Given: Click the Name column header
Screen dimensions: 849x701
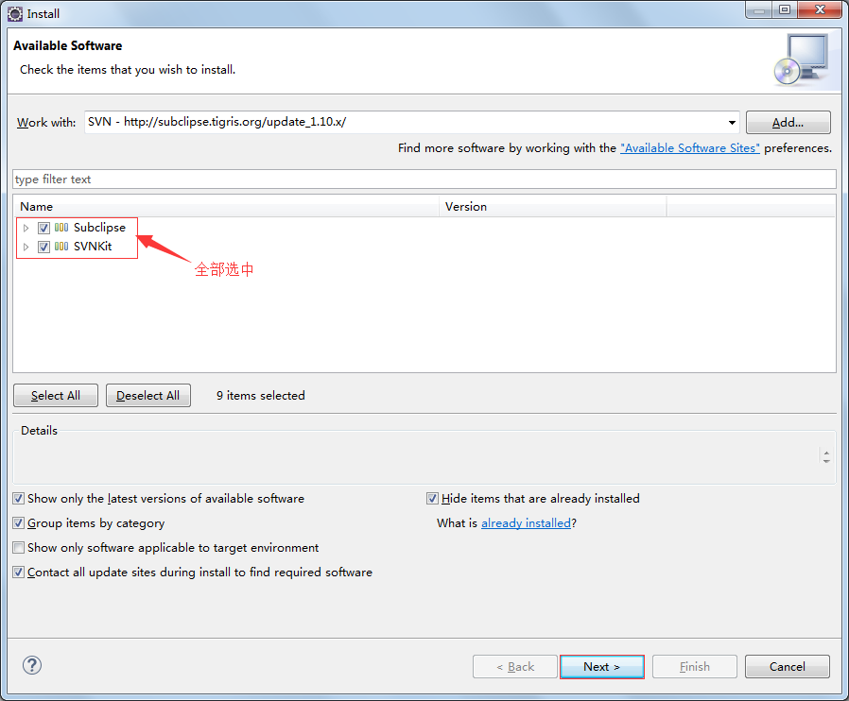Looking at the screenshot, I should tap(226, 207).
